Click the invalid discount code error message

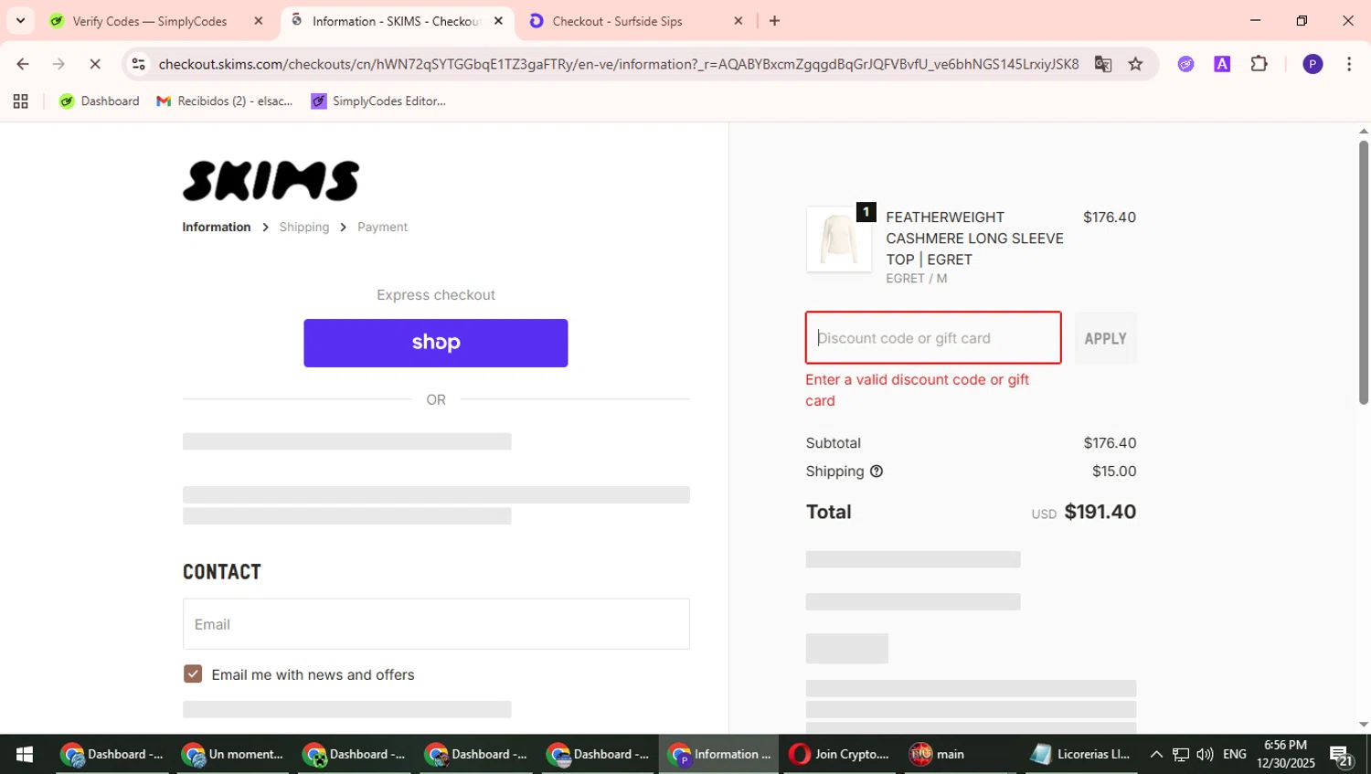coord(918,390)
